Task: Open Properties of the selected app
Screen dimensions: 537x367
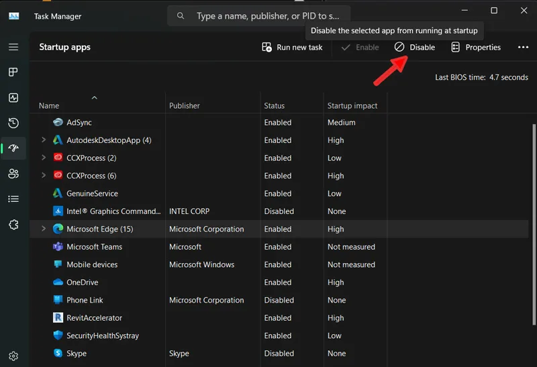Action: tap(476, 47)
